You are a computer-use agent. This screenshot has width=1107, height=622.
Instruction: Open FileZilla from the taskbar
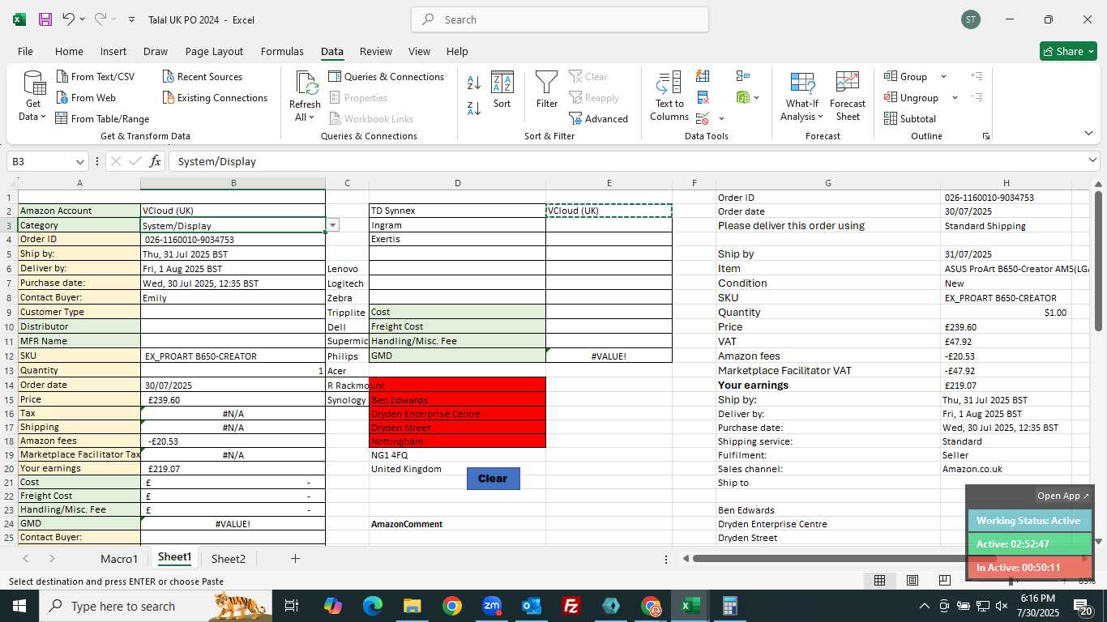click(571, 606)
